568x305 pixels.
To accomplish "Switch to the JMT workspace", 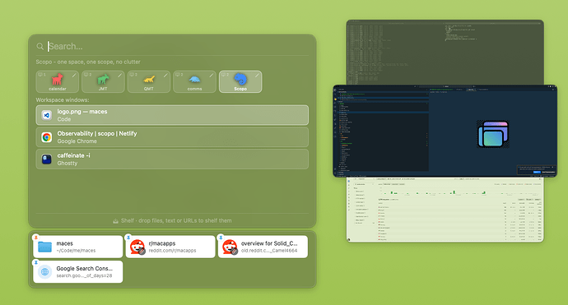I will pos(103,81).
